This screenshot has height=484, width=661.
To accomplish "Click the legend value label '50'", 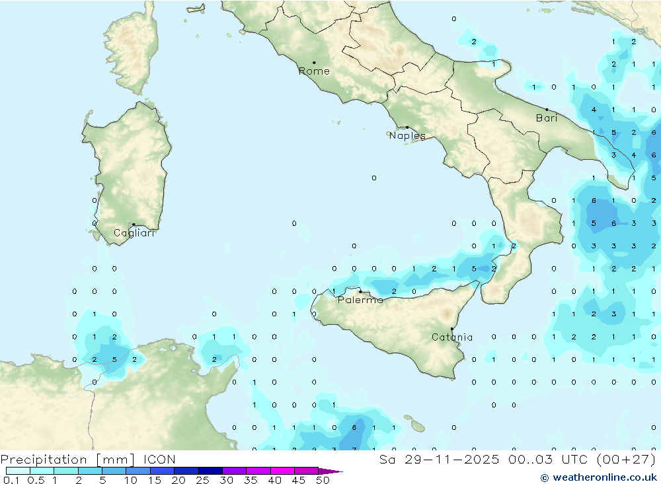I will point(323,480).
